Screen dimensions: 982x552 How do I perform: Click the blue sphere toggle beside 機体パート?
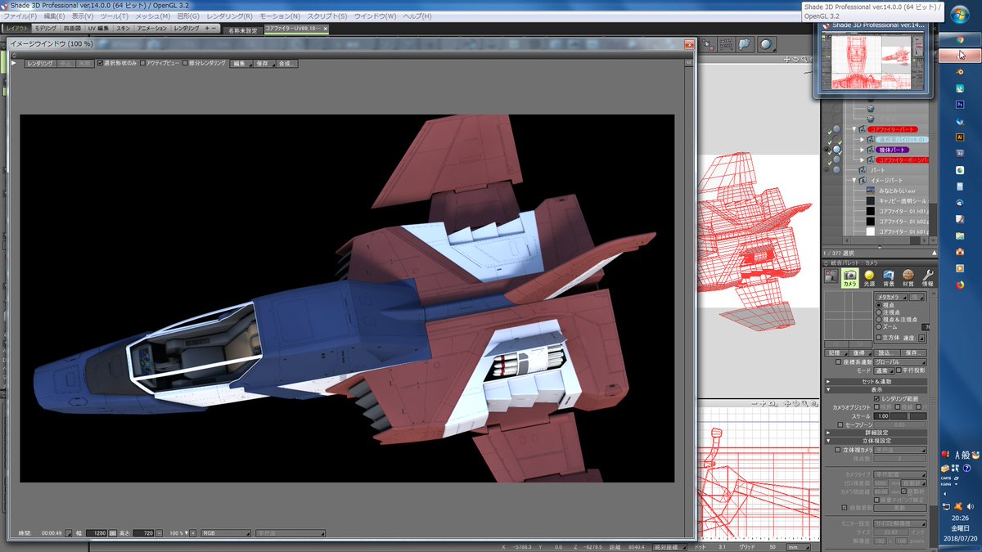(x=837, y=150)
